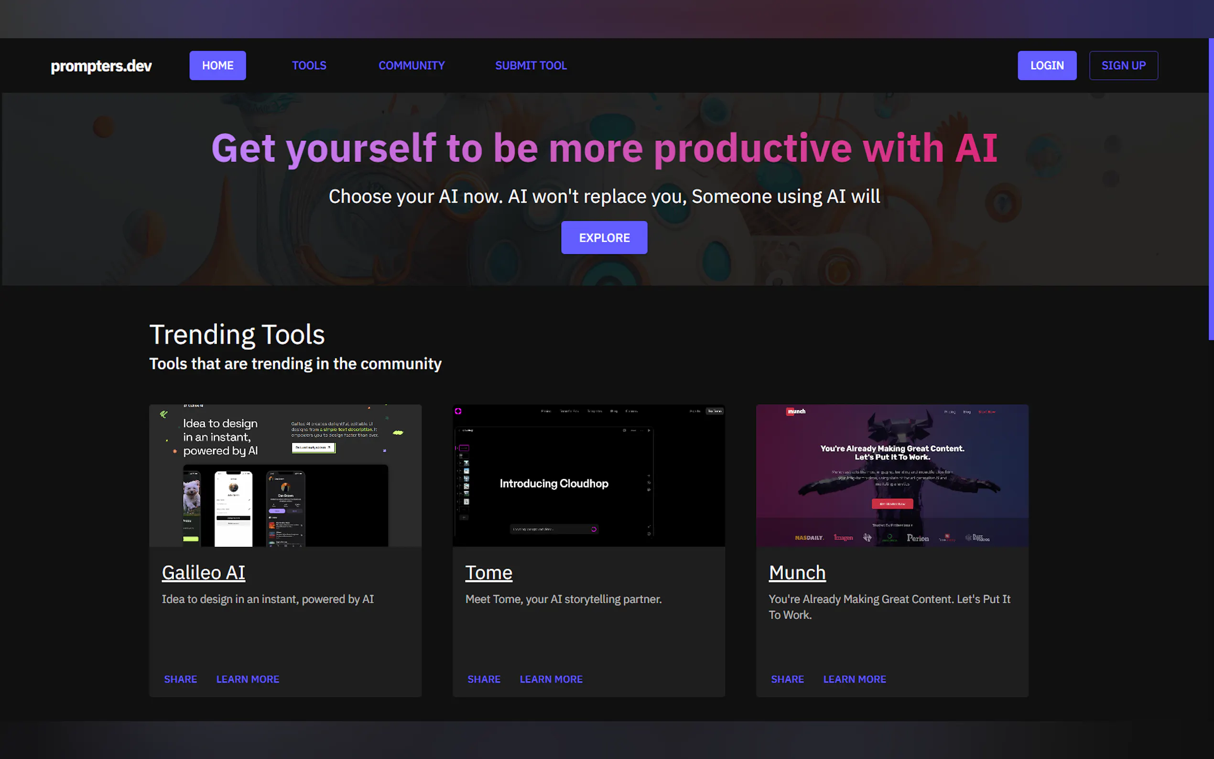Click the 'Idea to design in an instant' description
Viewport: 1214px width, 759px height.
click(x=268, y=599)
